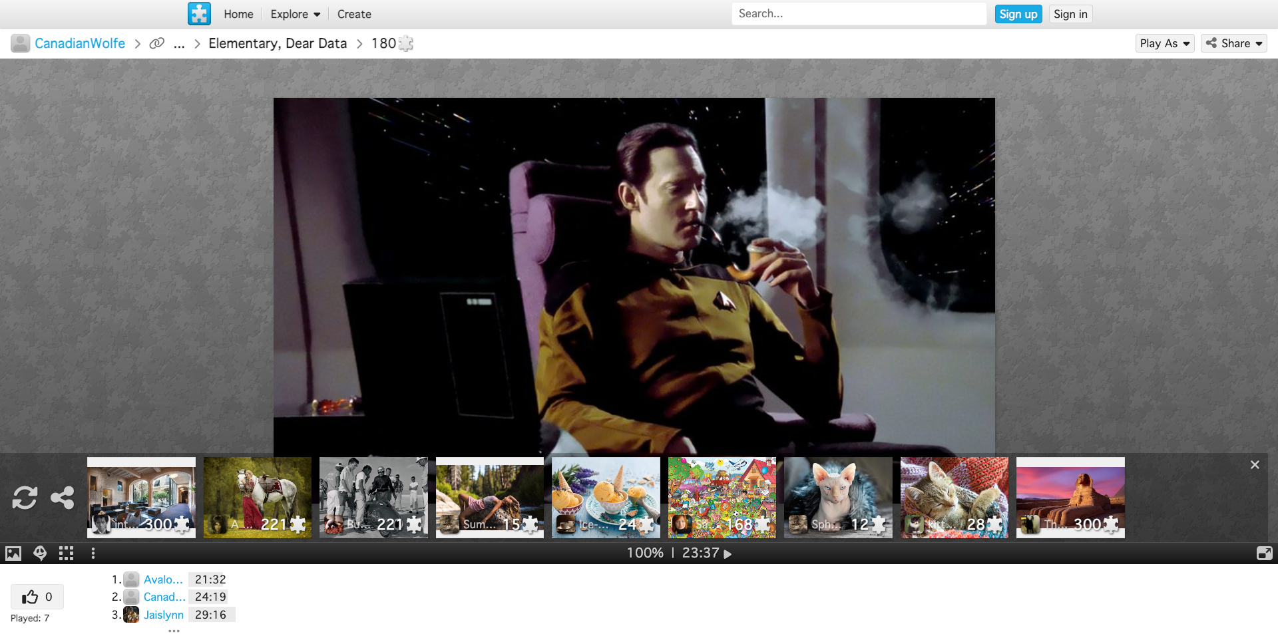Image resolution: width=1278 pixels, height=644 pixels.
Task: Open the 300-piece interior puzzle thumbnail
Action: tap(141, 498)
